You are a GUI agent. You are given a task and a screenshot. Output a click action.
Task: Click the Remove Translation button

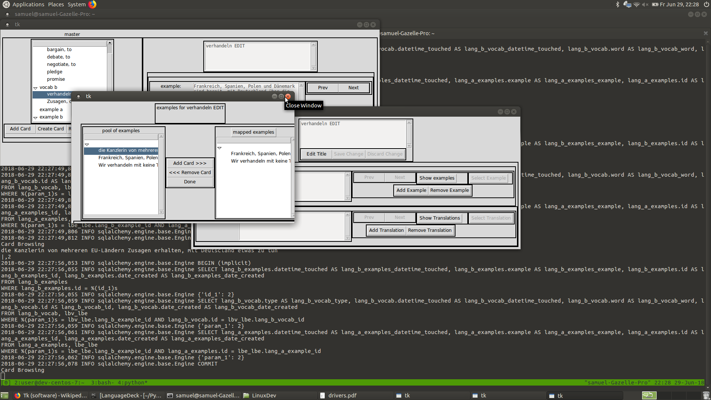tap(430, 230)
